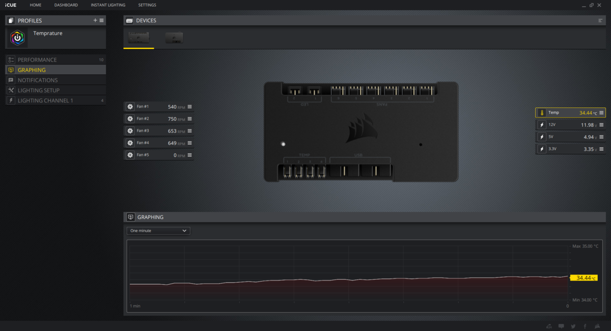Open the Twitter icon in the footer
This screenshot has width=611, height=331.
click(x=573, y=326)
